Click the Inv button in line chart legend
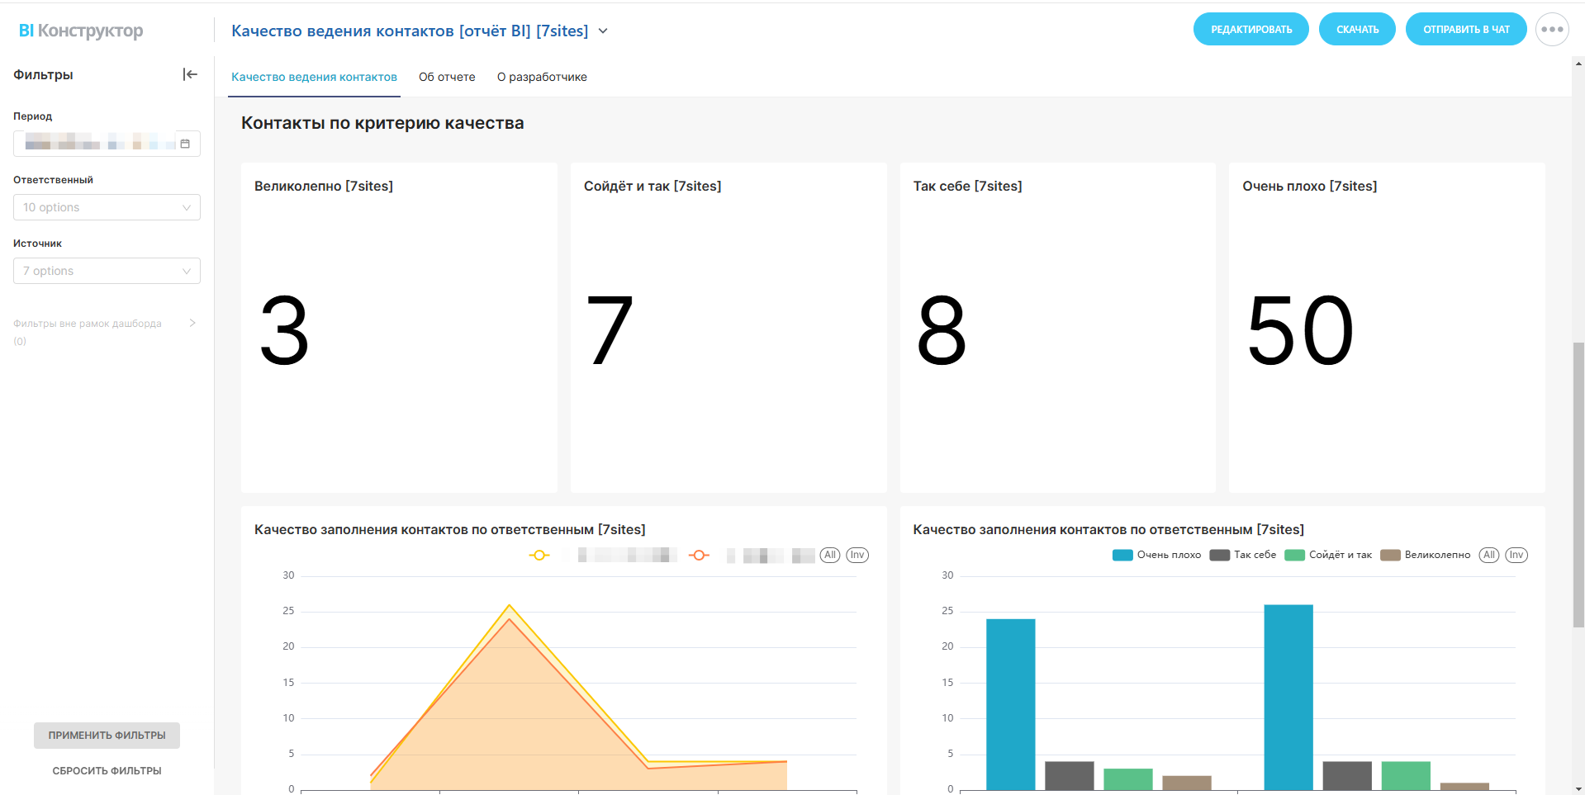Viewport: 1585px width, 795px height. (857, 556)
